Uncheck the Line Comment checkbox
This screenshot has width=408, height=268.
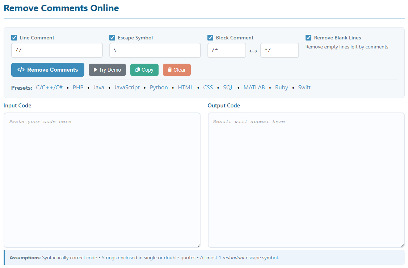(14, 38)
